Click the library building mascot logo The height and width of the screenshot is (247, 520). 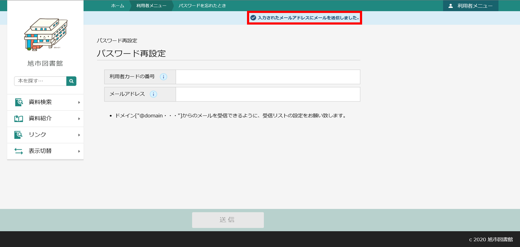click(x=45, y=35)
